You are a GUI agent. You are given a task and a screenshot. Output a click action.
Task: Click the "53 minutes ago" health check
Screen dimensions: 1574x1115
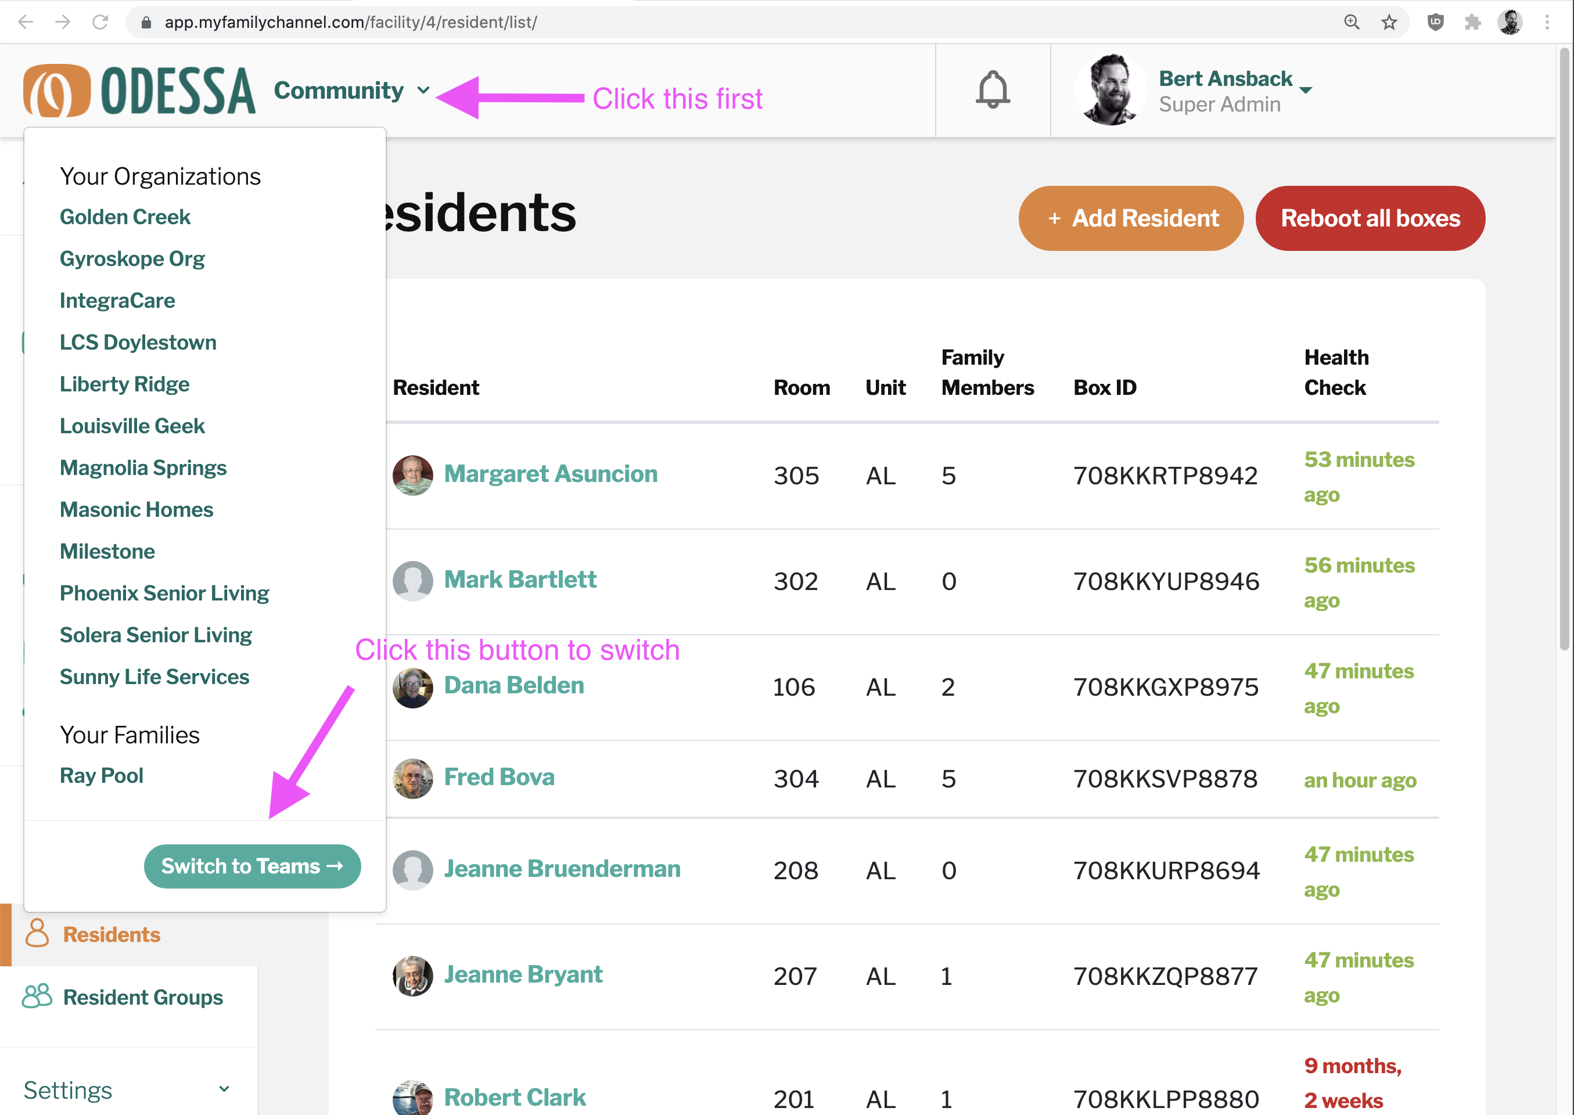click(x=1359, y=476)
